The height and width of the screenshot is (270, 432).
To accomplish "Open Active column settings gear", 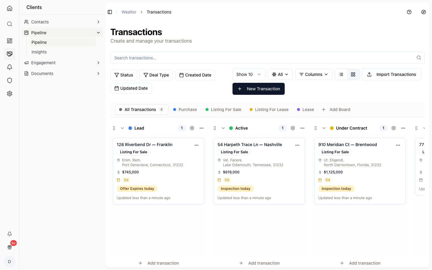I will tap(293, 128).
